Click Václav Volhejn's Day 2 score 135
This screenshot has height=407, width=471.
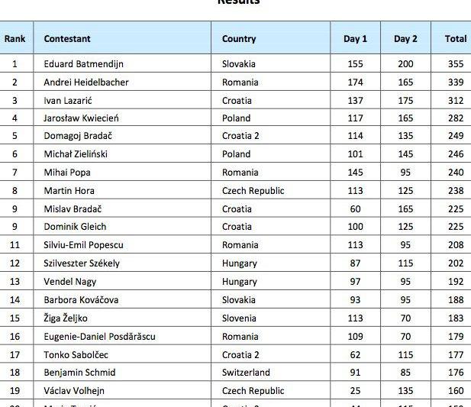tap(405, 391)
